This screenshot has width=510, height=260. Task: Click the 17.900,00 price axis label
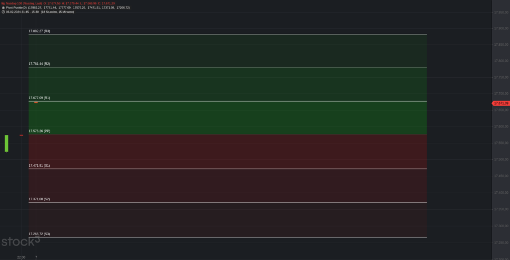point(501,28)
